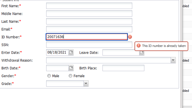
Task: Focus the ID Number field with 20071636
Action: pyautogui.click(x=87, y=37)
